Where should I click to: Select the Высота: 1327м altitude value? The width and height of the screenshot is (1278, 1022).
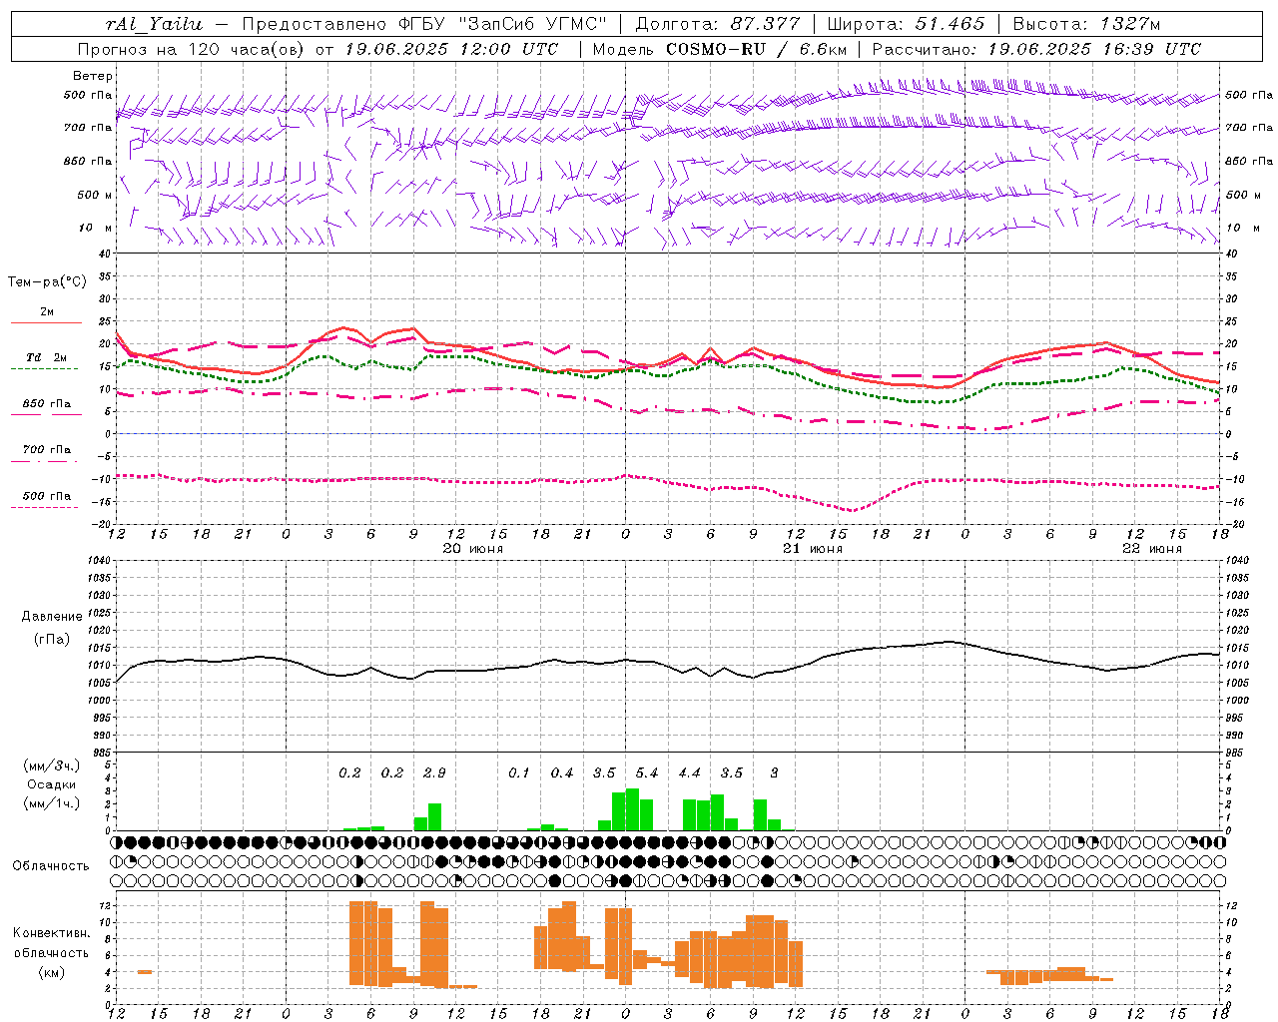(x=1085, y=24)
